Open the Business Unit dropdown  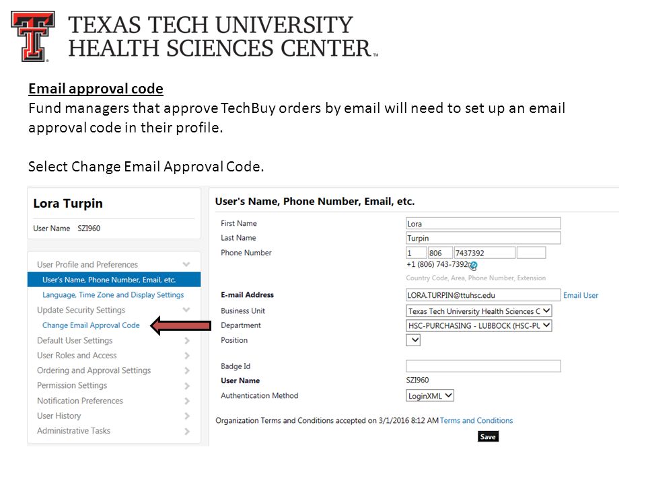click(x=478, y=311)
